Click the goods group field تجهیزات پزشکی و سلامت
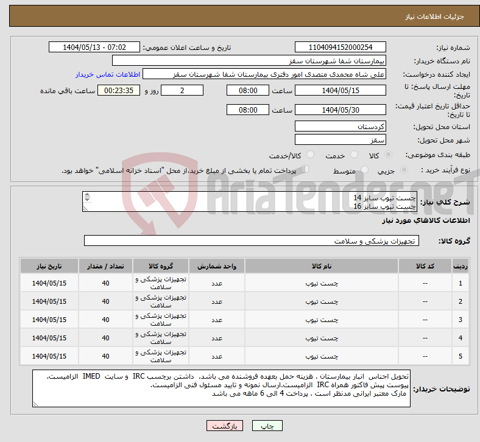Viewport: 480px width, 442px height. tap(252, 240)
